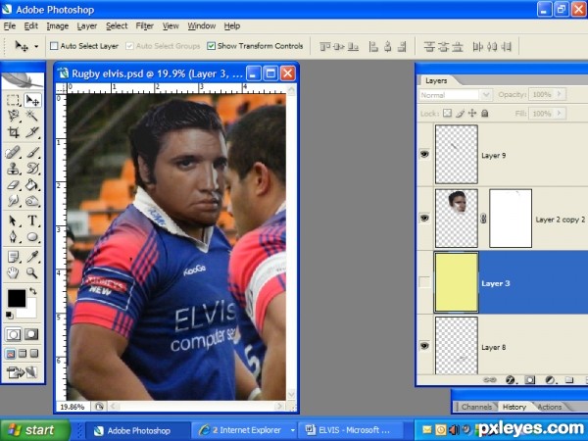Create new adjustment layer icon
Image resolution: width=588 pixels, height=441 pixels.
pyautogui.click(x=550, y=380)
